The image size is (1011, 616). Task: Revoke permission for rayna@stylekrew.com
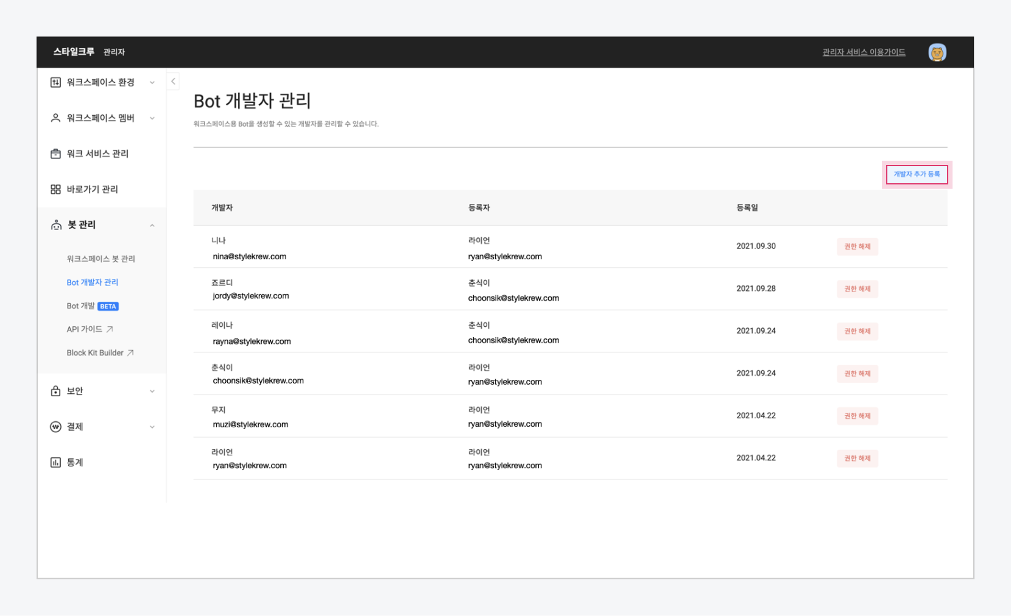point(857,331)
